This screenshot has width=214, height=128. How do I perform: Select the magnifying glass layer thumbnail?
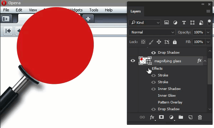tap(145, 61)
